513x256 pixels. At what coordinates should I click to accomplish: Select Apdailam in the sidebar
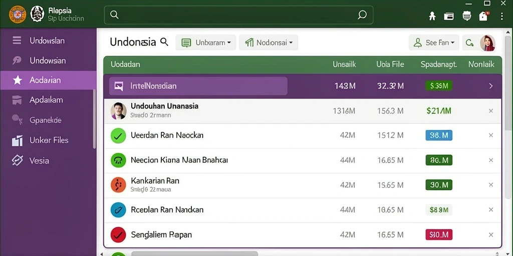[x=48, y=100]
